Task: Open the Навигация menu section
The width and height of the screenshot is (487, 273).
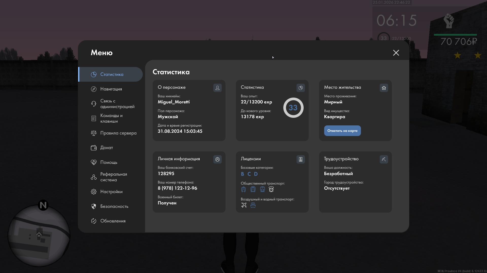Action: pyautogui.click(x=111, y=89)
